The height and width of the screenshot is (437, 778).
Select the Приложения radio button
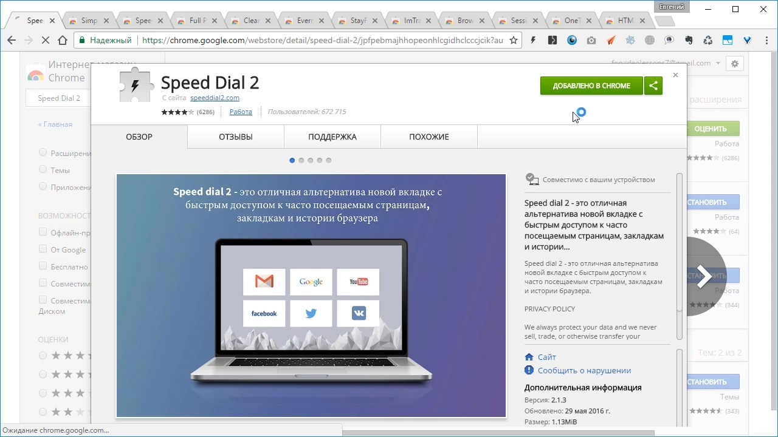[43, 187]
